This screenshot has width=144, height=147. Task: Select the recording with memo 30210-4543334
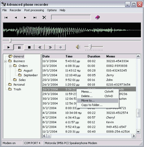89,61
